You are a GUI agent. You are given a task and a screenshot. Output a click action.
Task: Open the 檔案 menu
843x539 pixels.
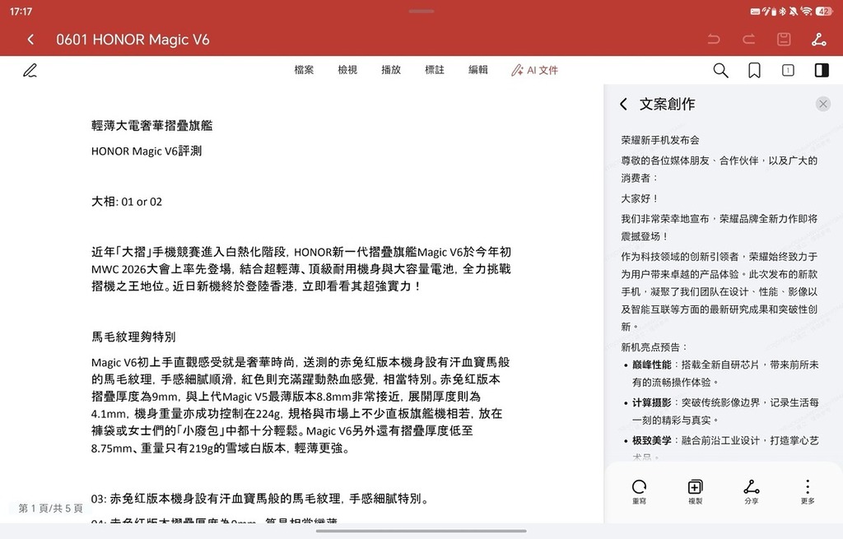304,70
